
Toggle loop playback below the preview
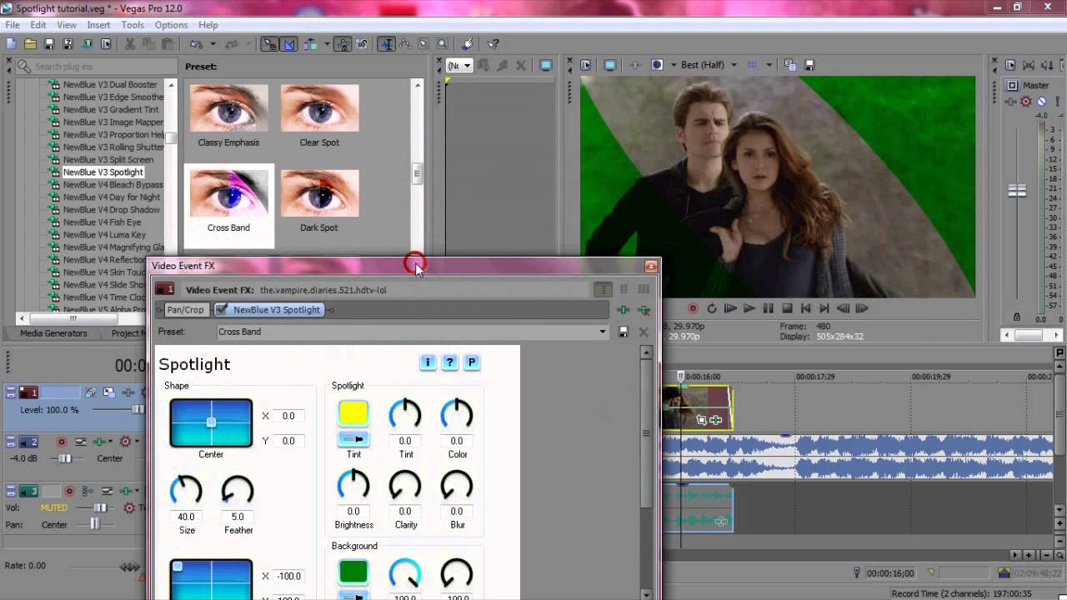pyautogui.click(x=712, y=308)
